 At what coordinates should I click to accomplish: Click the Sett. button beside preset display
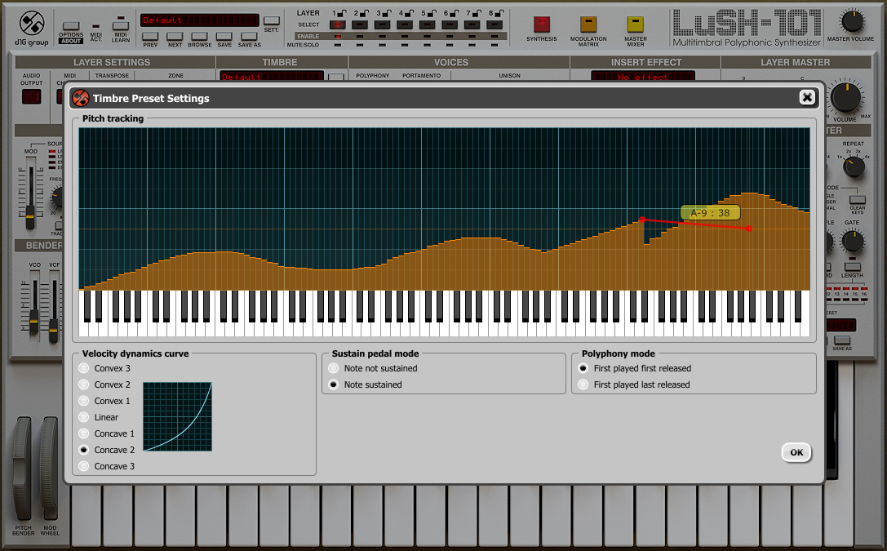tap(271, 21)
